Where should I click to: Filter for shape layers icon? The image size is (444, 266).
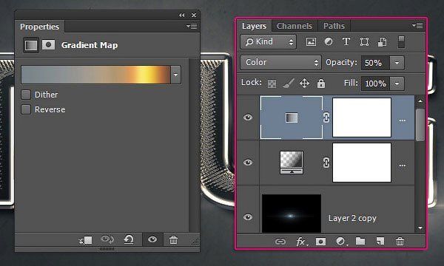click(x=364, y=42)
